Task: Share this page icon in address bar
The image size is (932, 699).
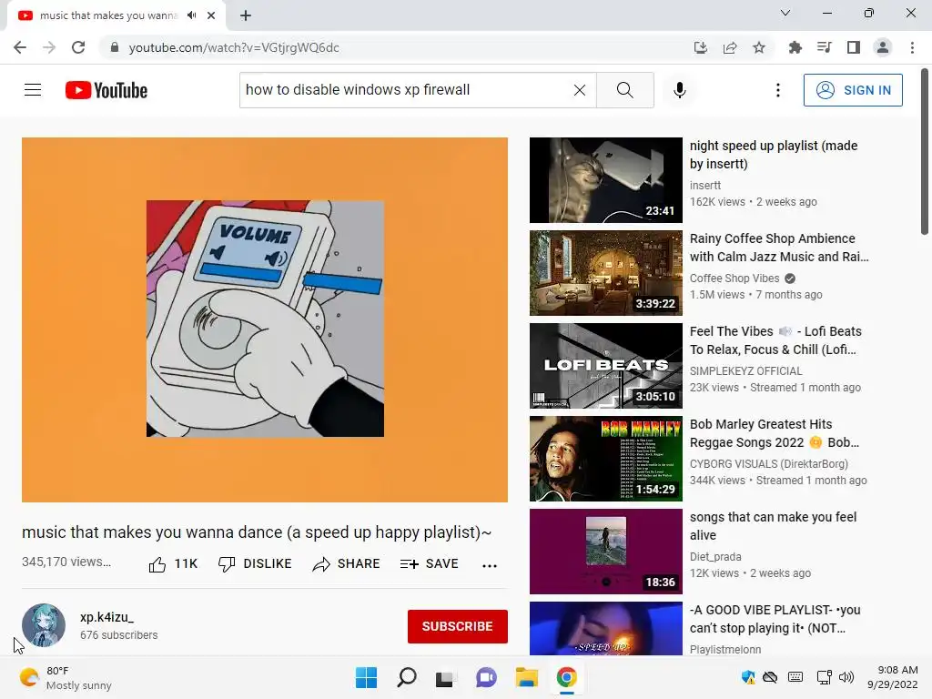Action: [x=730, y=47]
